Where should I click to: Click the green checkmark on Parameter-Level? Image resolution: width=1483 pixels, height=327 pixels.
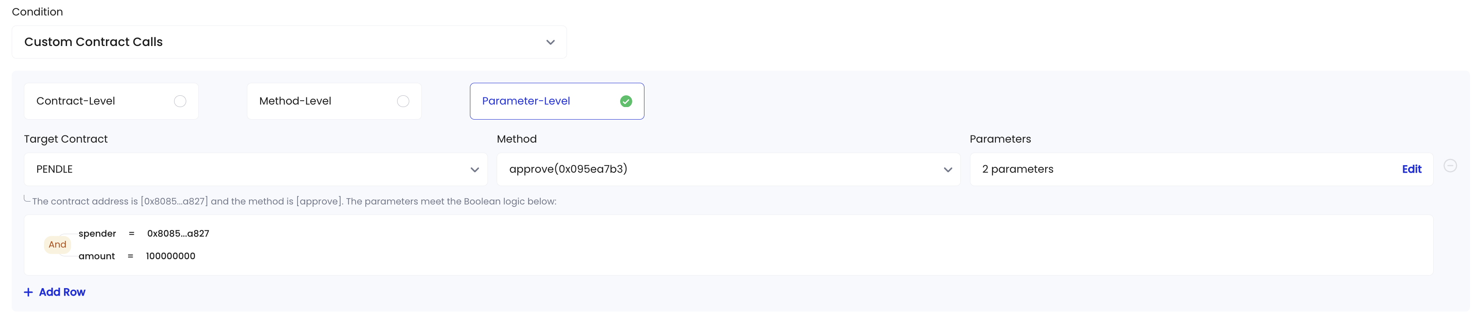(x=626, y=101)
